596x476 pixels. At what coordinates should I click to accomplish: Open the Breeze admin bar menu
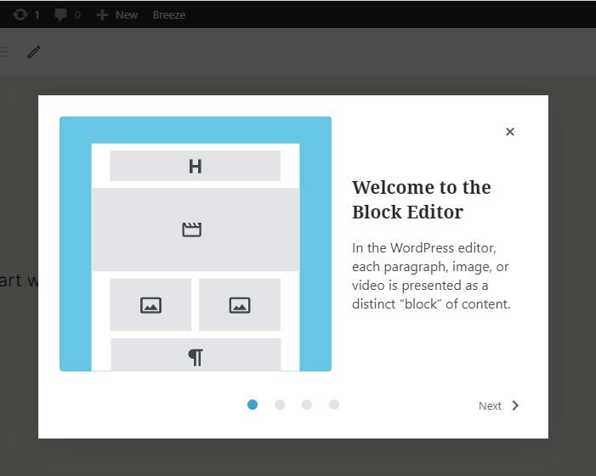168,14
